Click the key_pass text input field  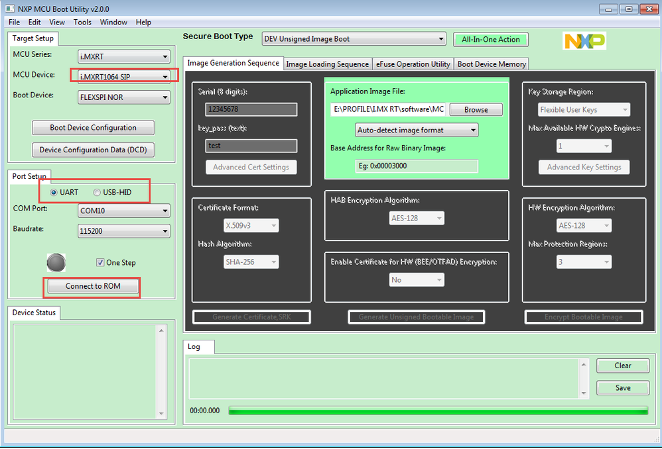(x=251, y=146)
